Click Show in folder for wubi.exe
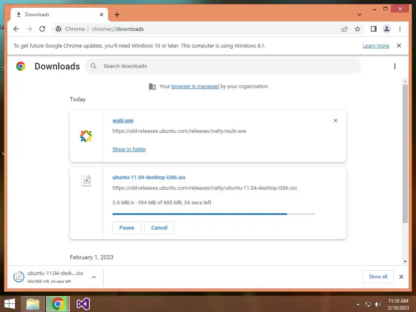Screen dimensions: 416x312 129,149
